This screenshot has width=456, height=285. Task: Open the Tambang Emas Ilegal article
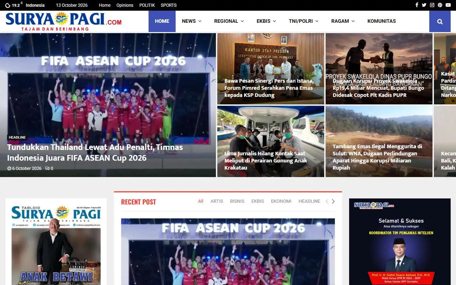[x=377, y=157]
